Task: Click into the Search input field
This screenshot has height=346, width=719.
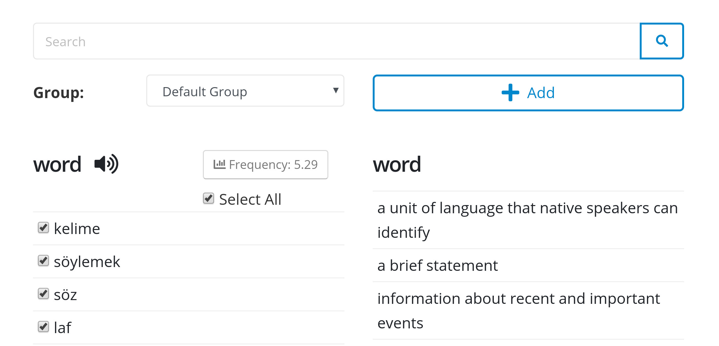Action: (x=337, y=41)
